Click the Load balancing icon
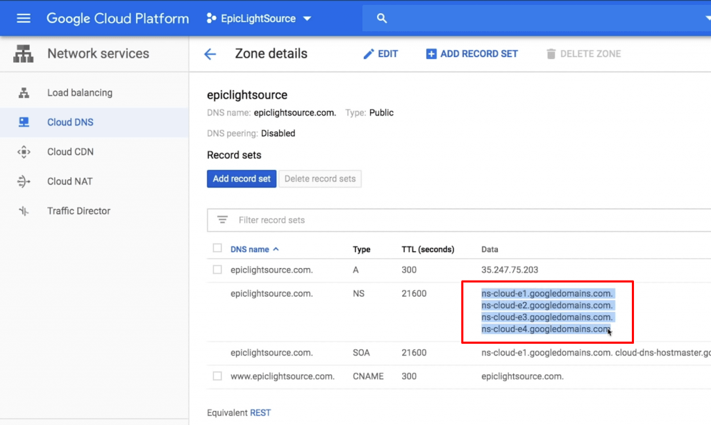The width and height of the screenshot is (711, 425). point(24,92)
